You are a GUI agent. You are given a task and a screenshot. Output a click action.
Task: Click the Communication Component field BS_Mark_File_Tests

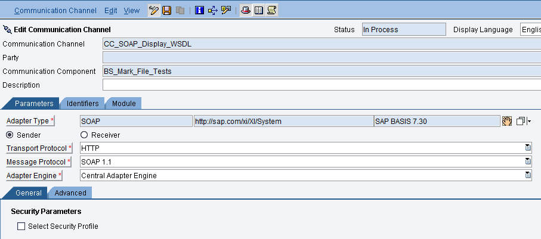[322, 72]
